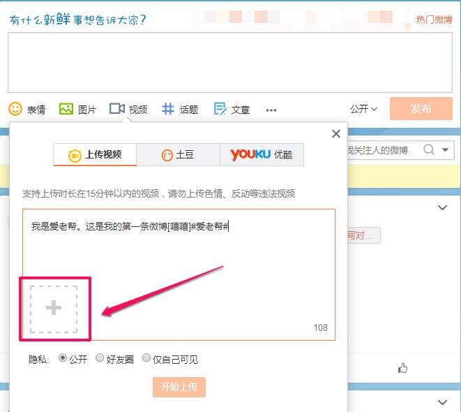Insert a 话题 hashtag topic

tap(169, 109)
